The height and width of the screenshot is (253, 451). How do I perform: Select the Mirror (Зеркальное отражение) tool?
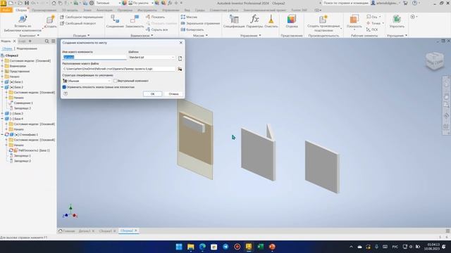(200, 23)
